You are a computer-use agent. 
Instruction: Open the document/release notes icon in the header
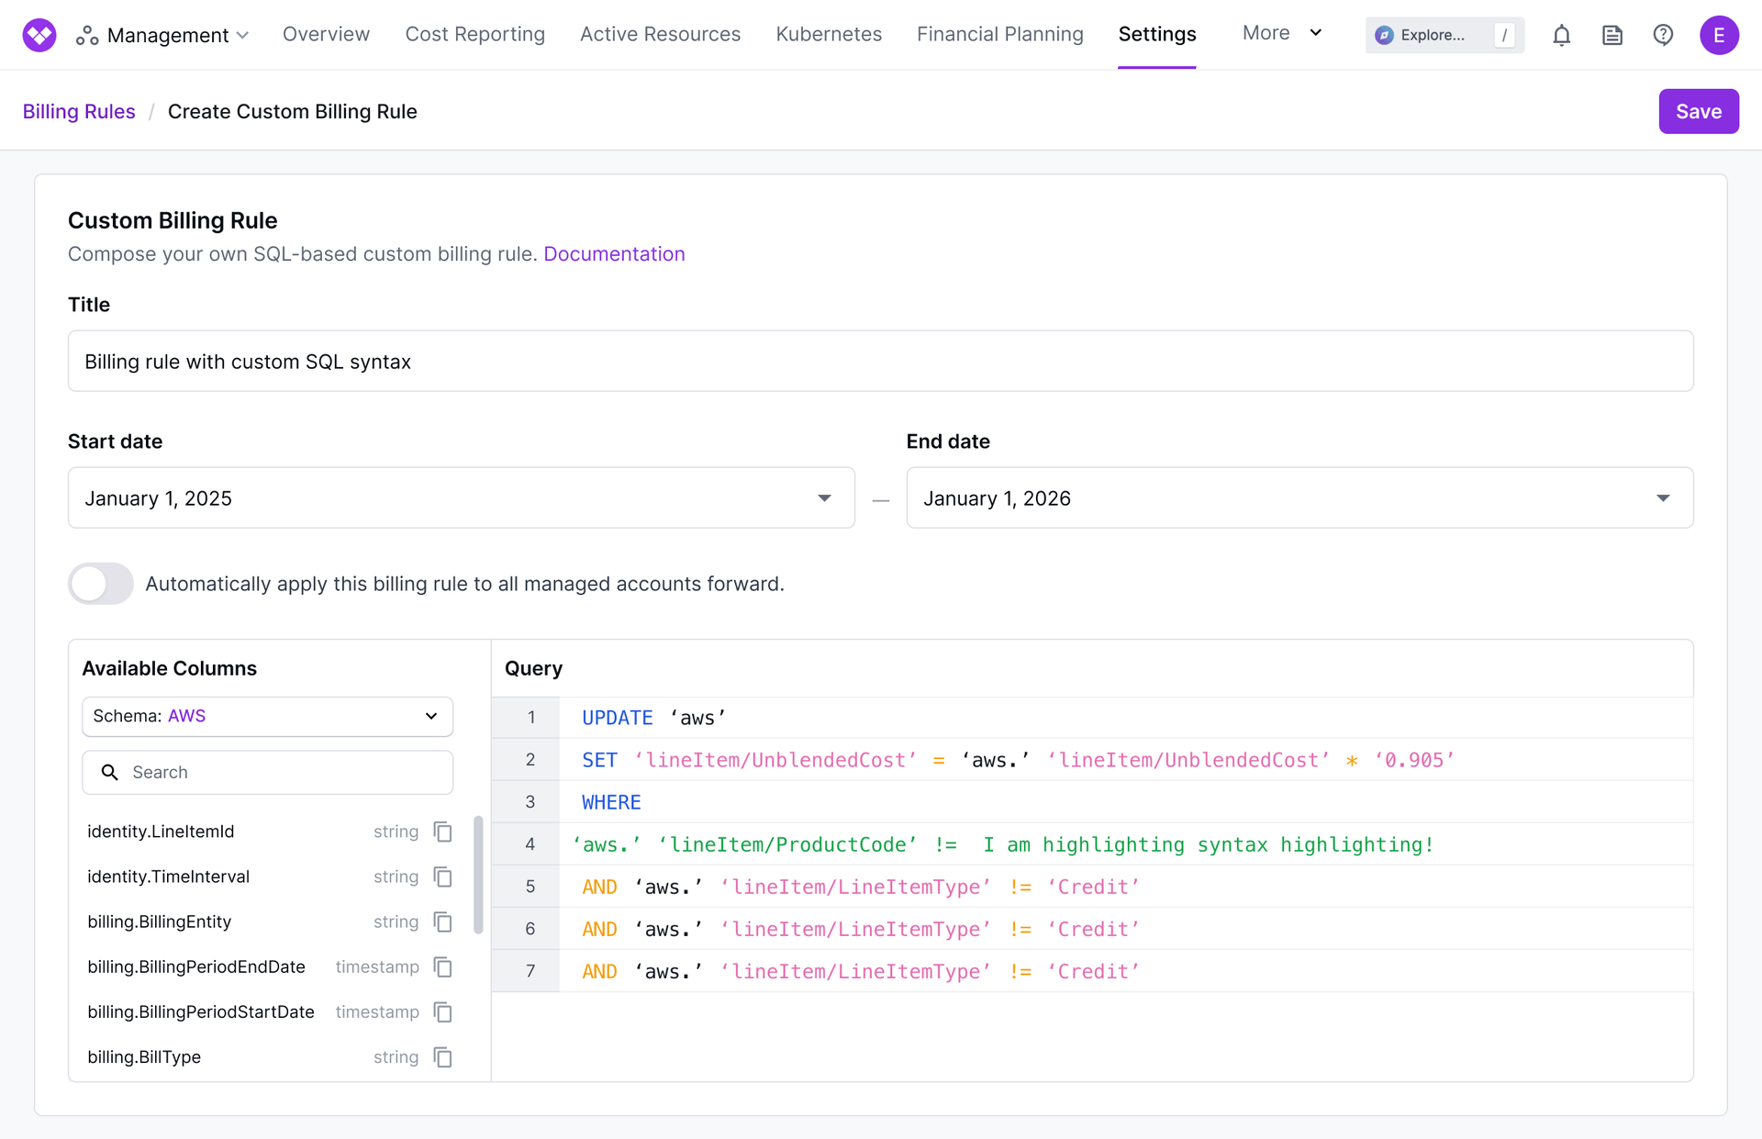1612,35
